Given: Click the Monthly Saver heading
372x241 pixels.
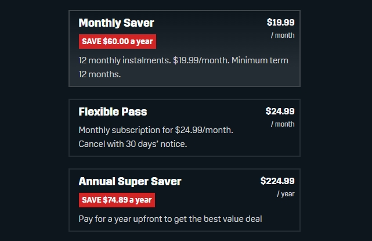Looking at the screenshot, I should click(x=116, y=23).
